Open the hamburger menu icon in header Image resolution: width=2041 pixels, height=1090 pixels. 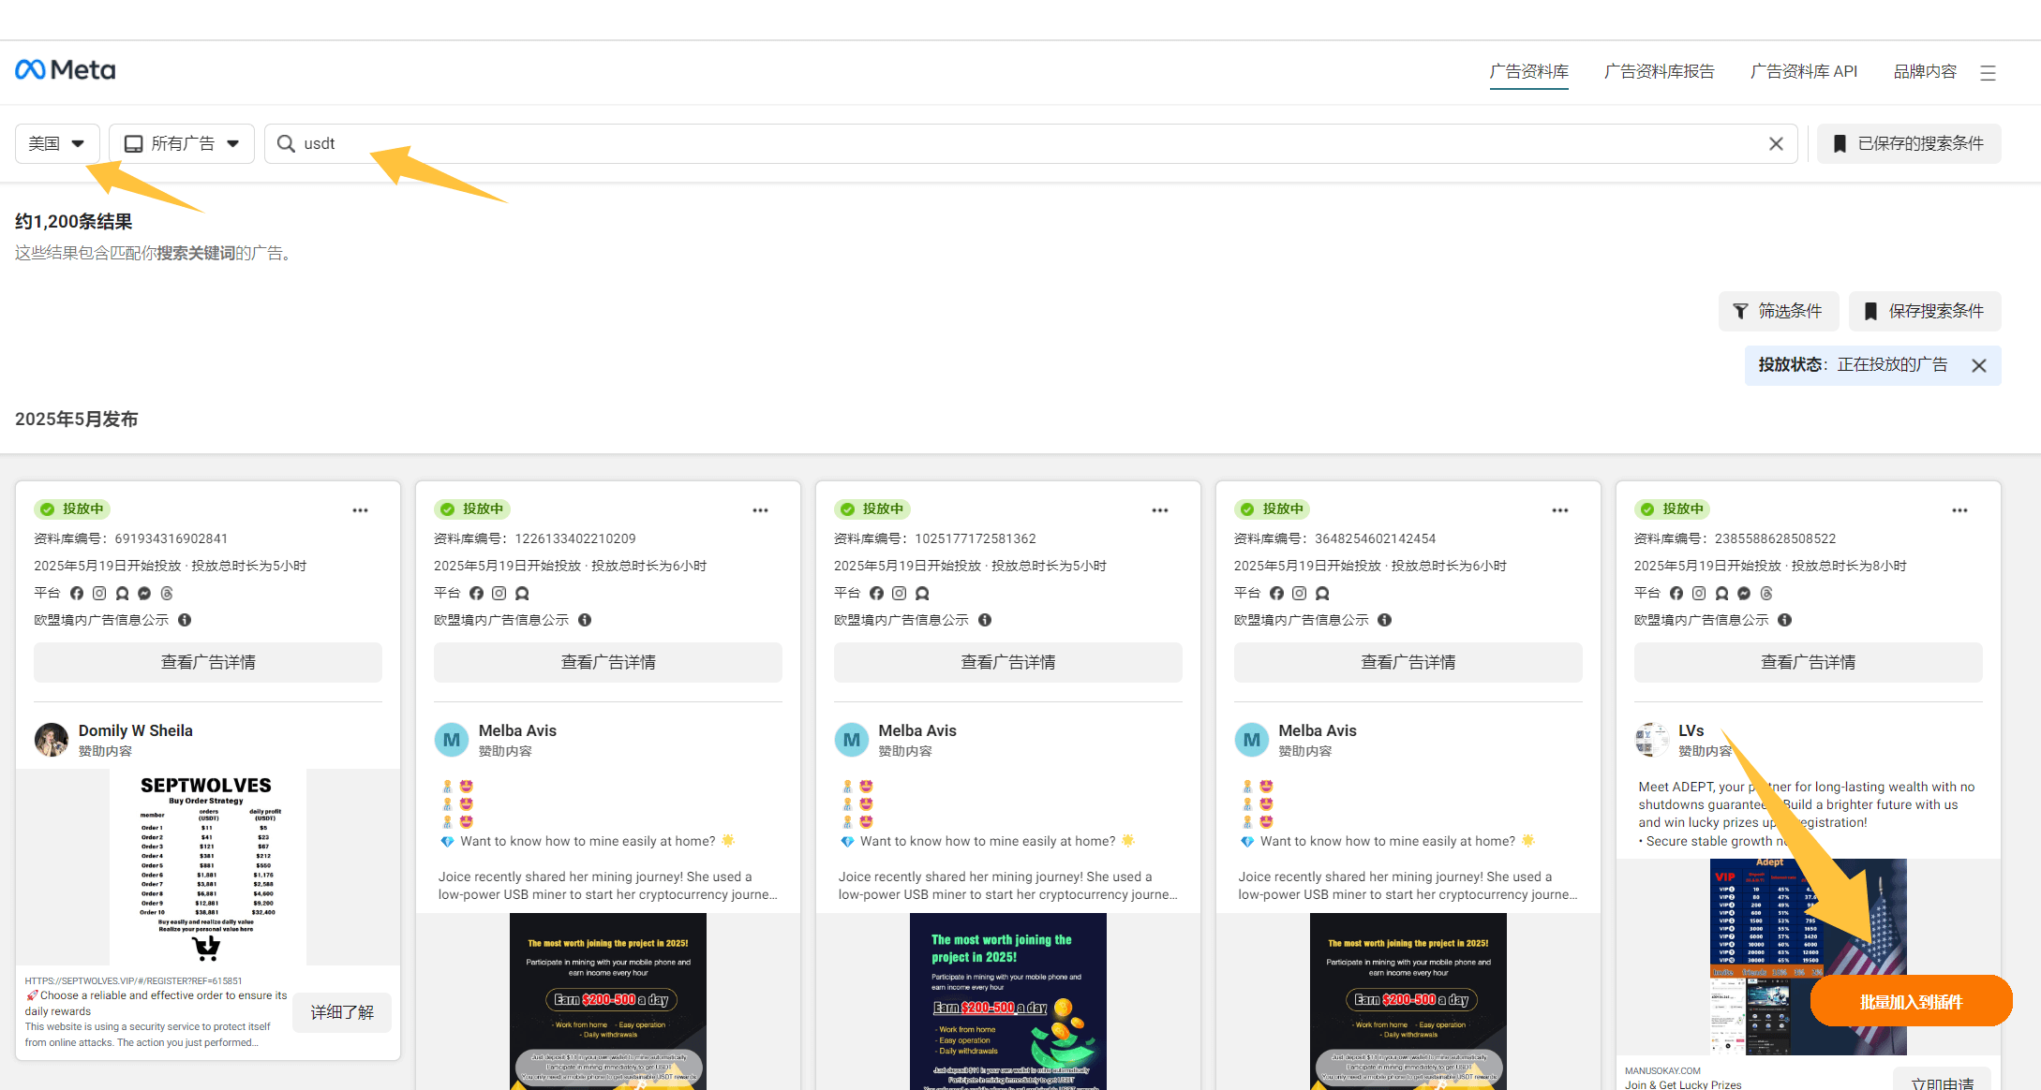[x=1988, y=73]
